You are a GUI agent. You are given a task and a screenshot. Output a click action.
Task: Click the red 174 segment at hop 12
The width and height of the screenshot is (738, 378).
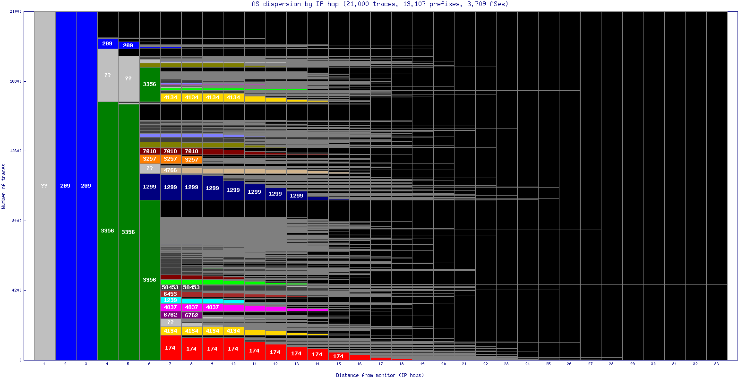pyautogui.click(x=276, y=352)
